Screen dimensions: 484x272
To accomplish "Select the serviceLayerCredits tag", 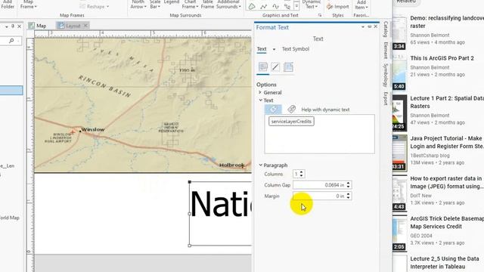I will point(291,121).
